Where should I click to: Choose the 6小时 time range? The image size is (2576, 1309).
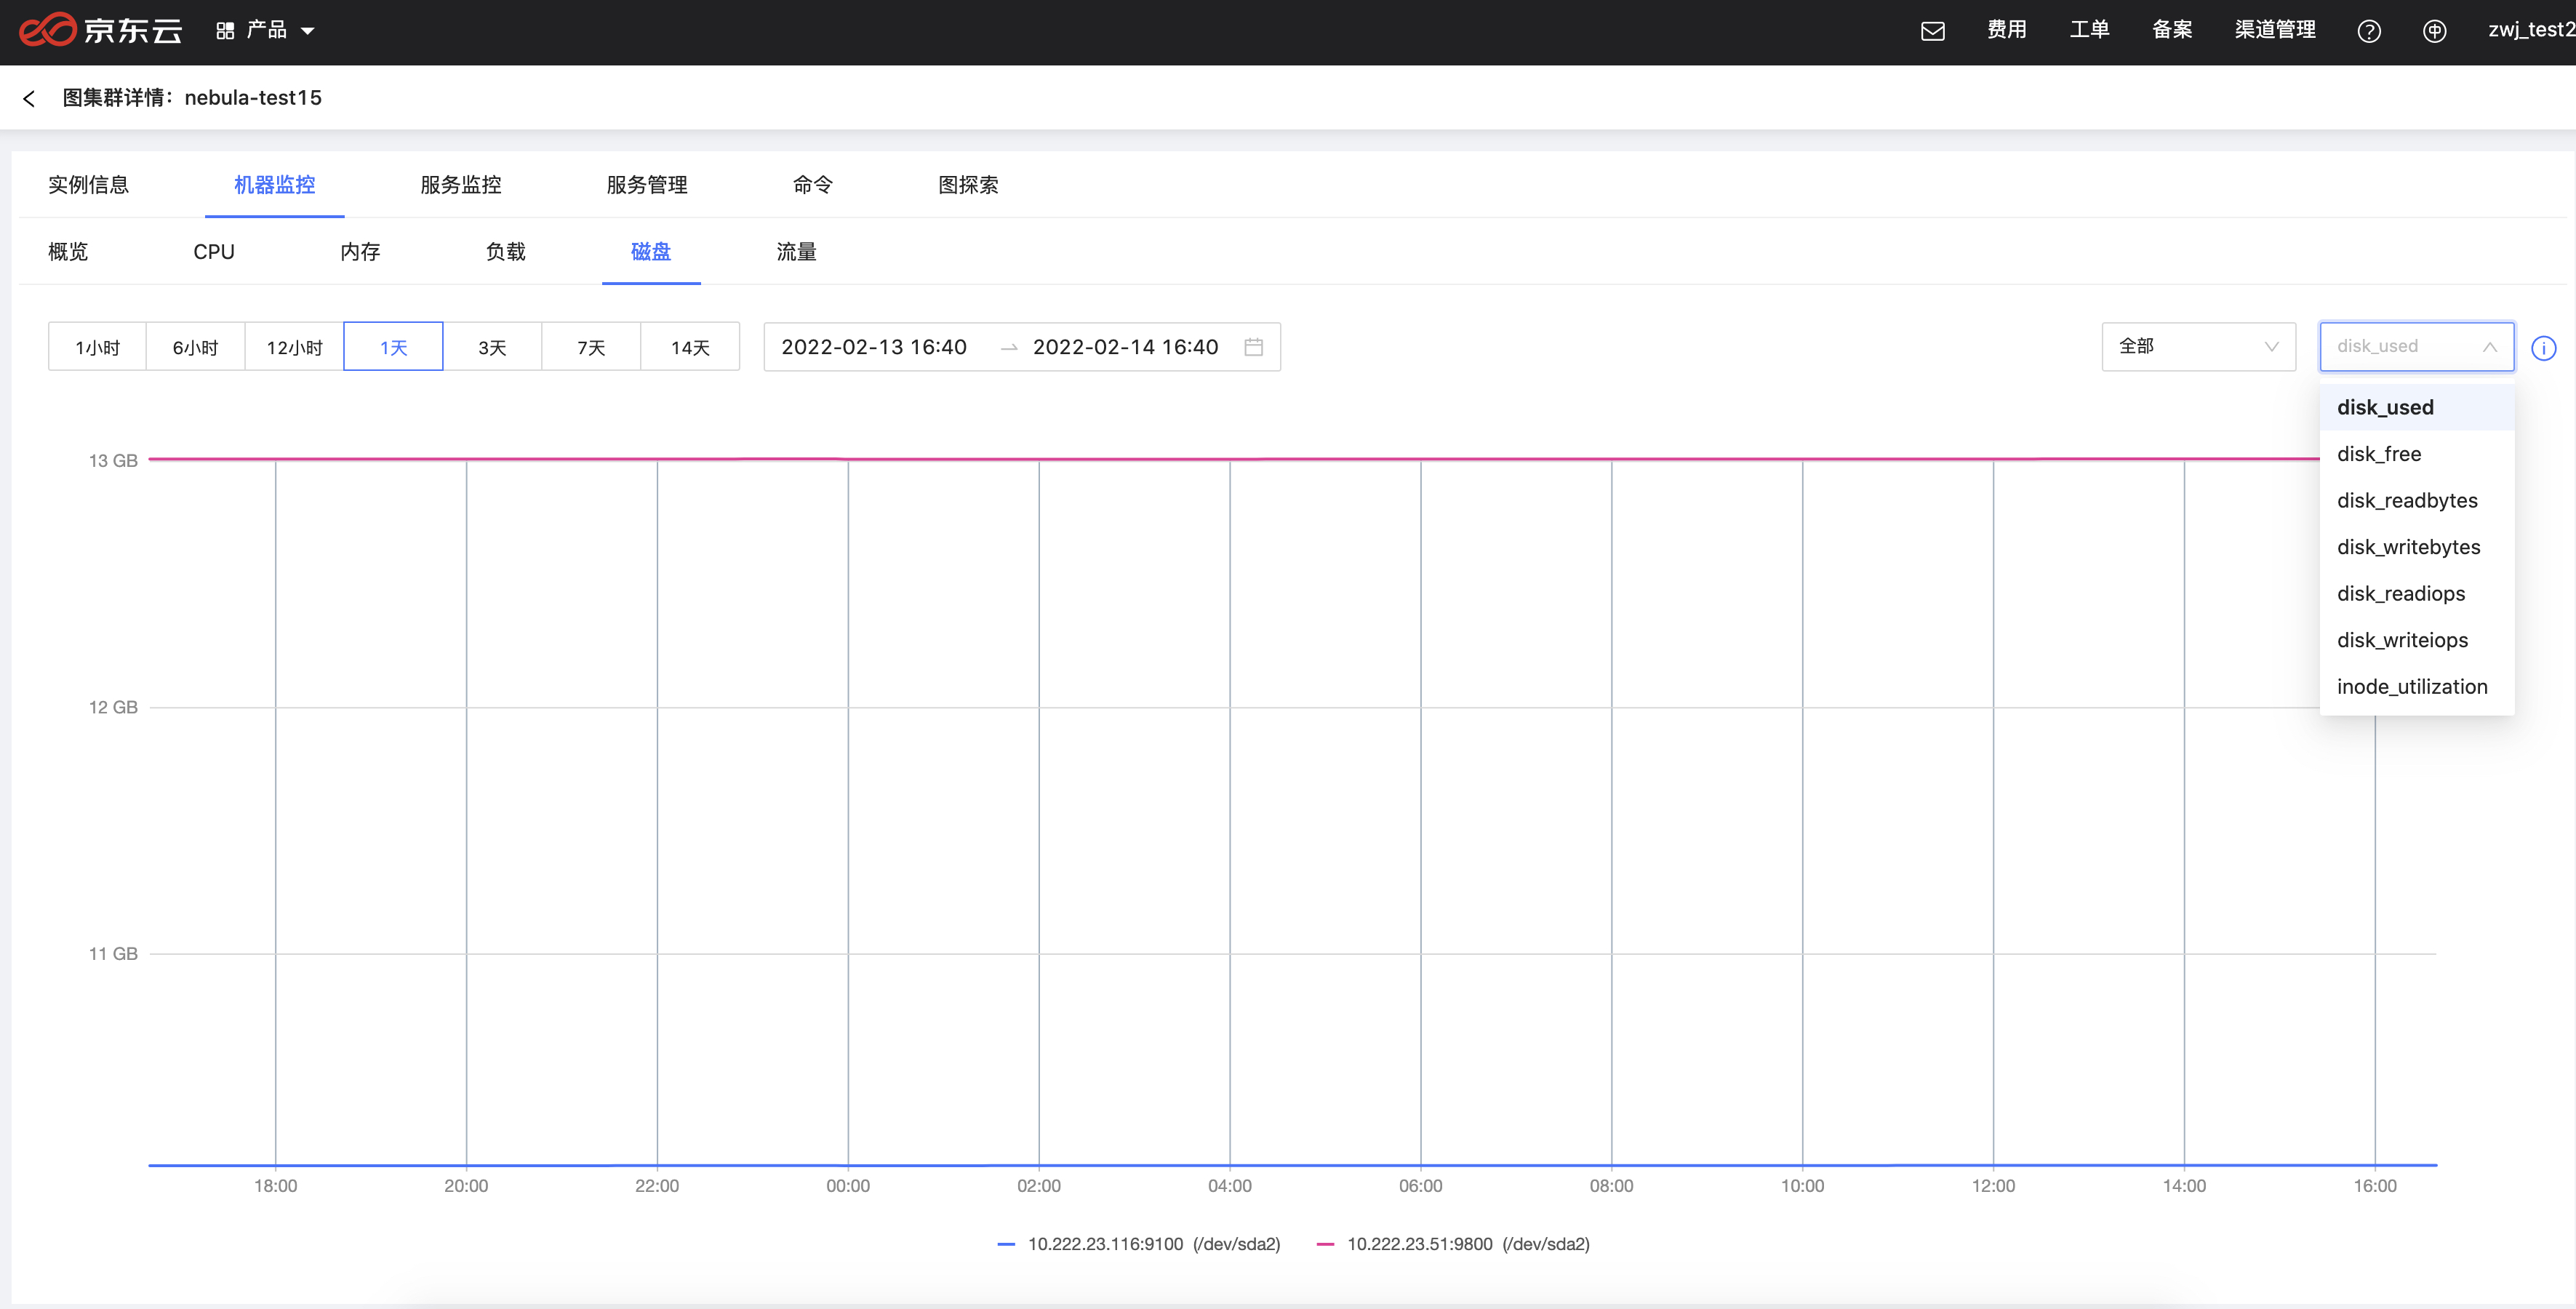(196, 347)
